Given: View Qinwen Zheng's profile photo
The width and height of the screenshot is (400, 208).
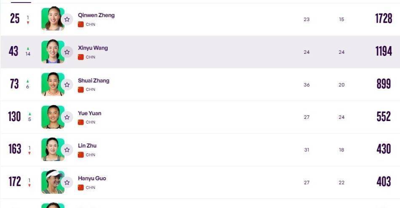Looking at the screenshot, I should [52, 19].
